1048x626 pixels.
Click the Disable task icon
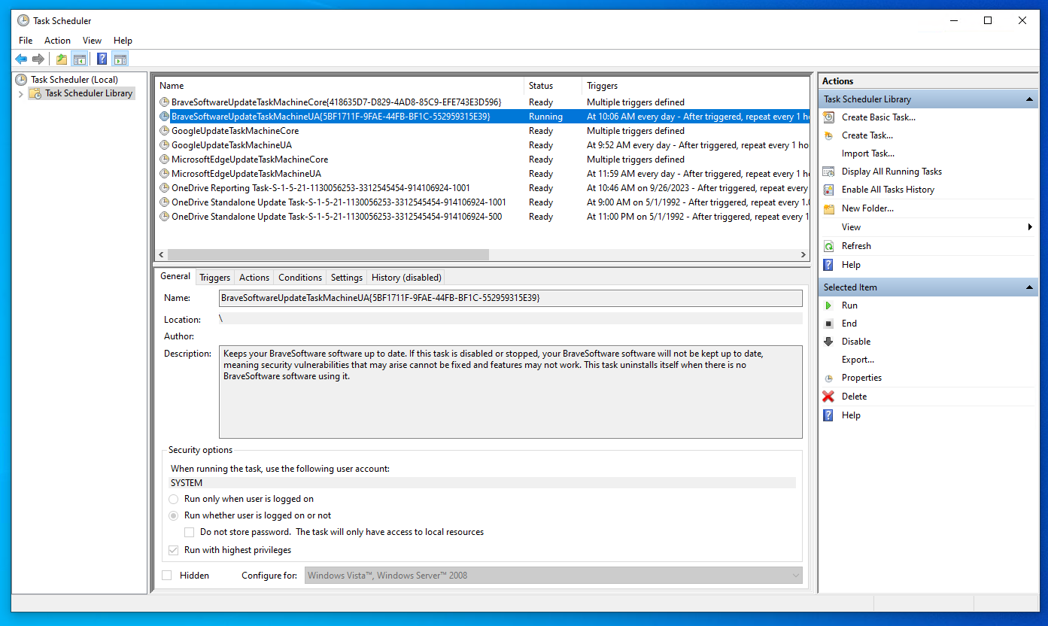[x=828, y=341]
